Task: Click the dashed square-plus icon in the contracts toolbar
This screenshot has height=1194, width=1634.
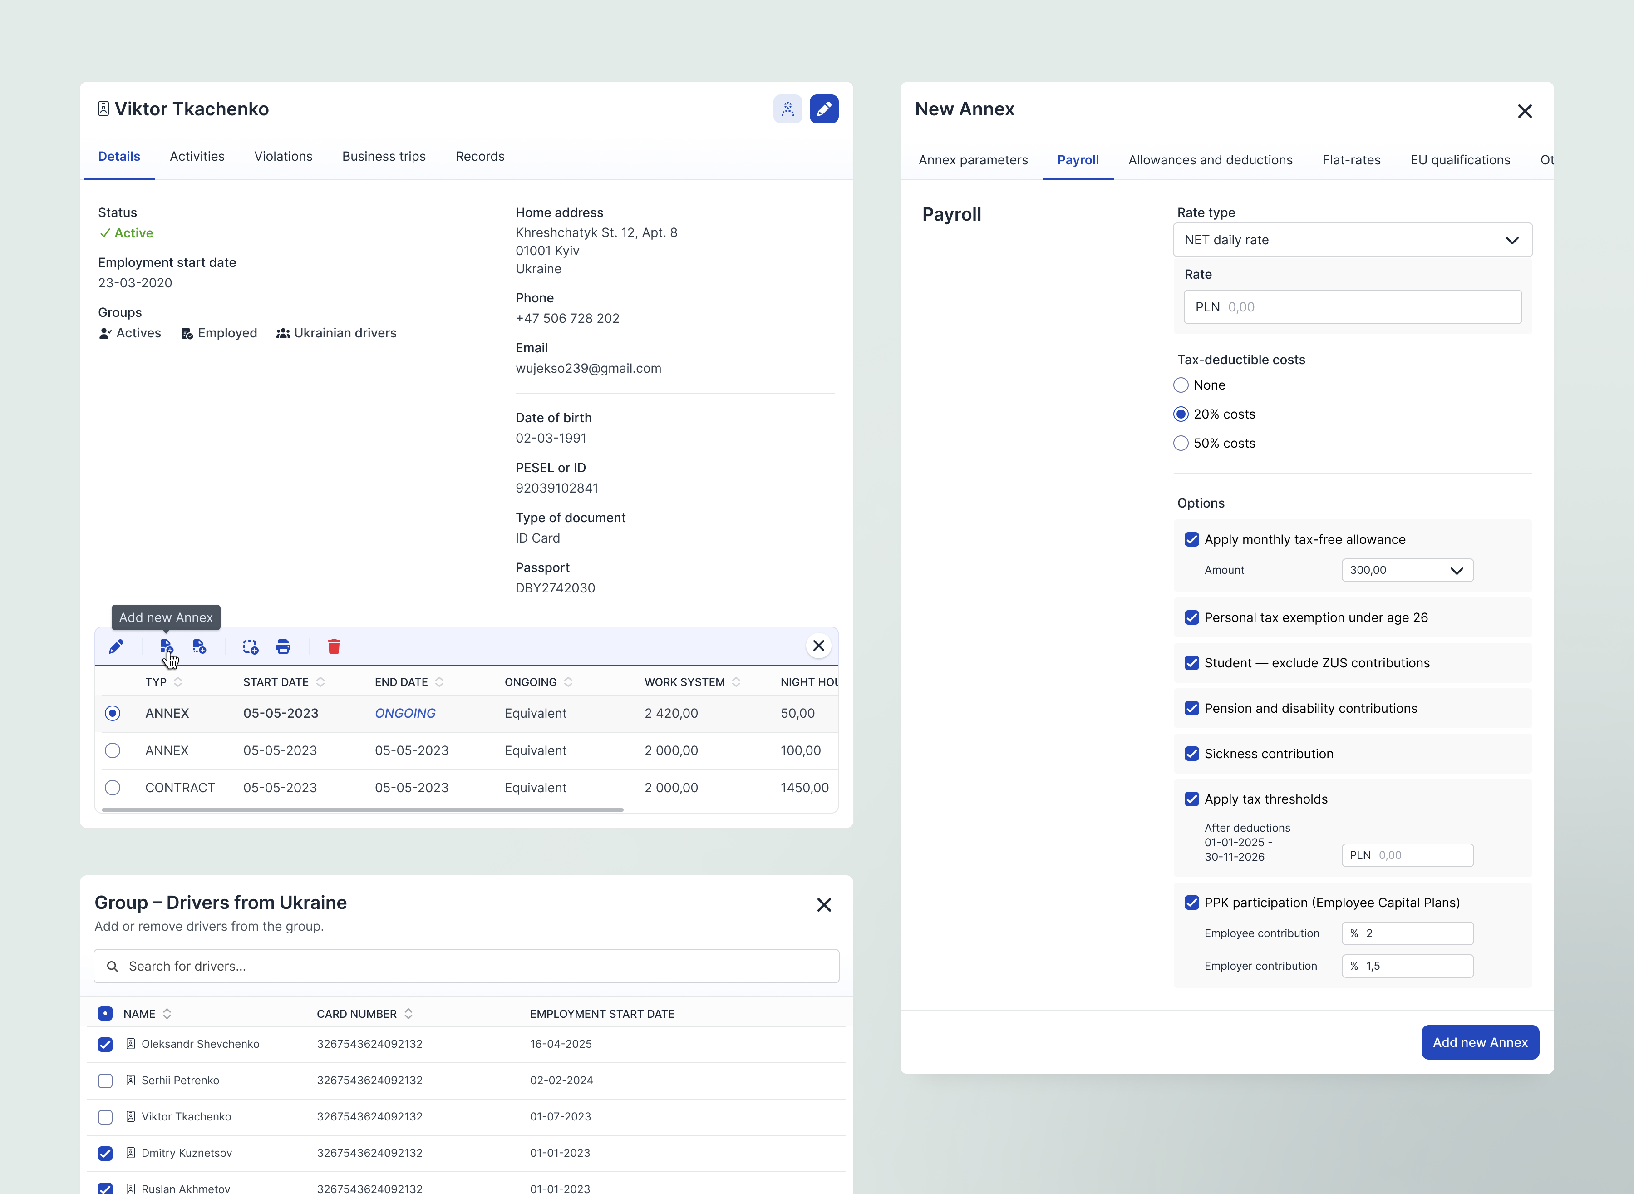Action: (x=250, y=646)
